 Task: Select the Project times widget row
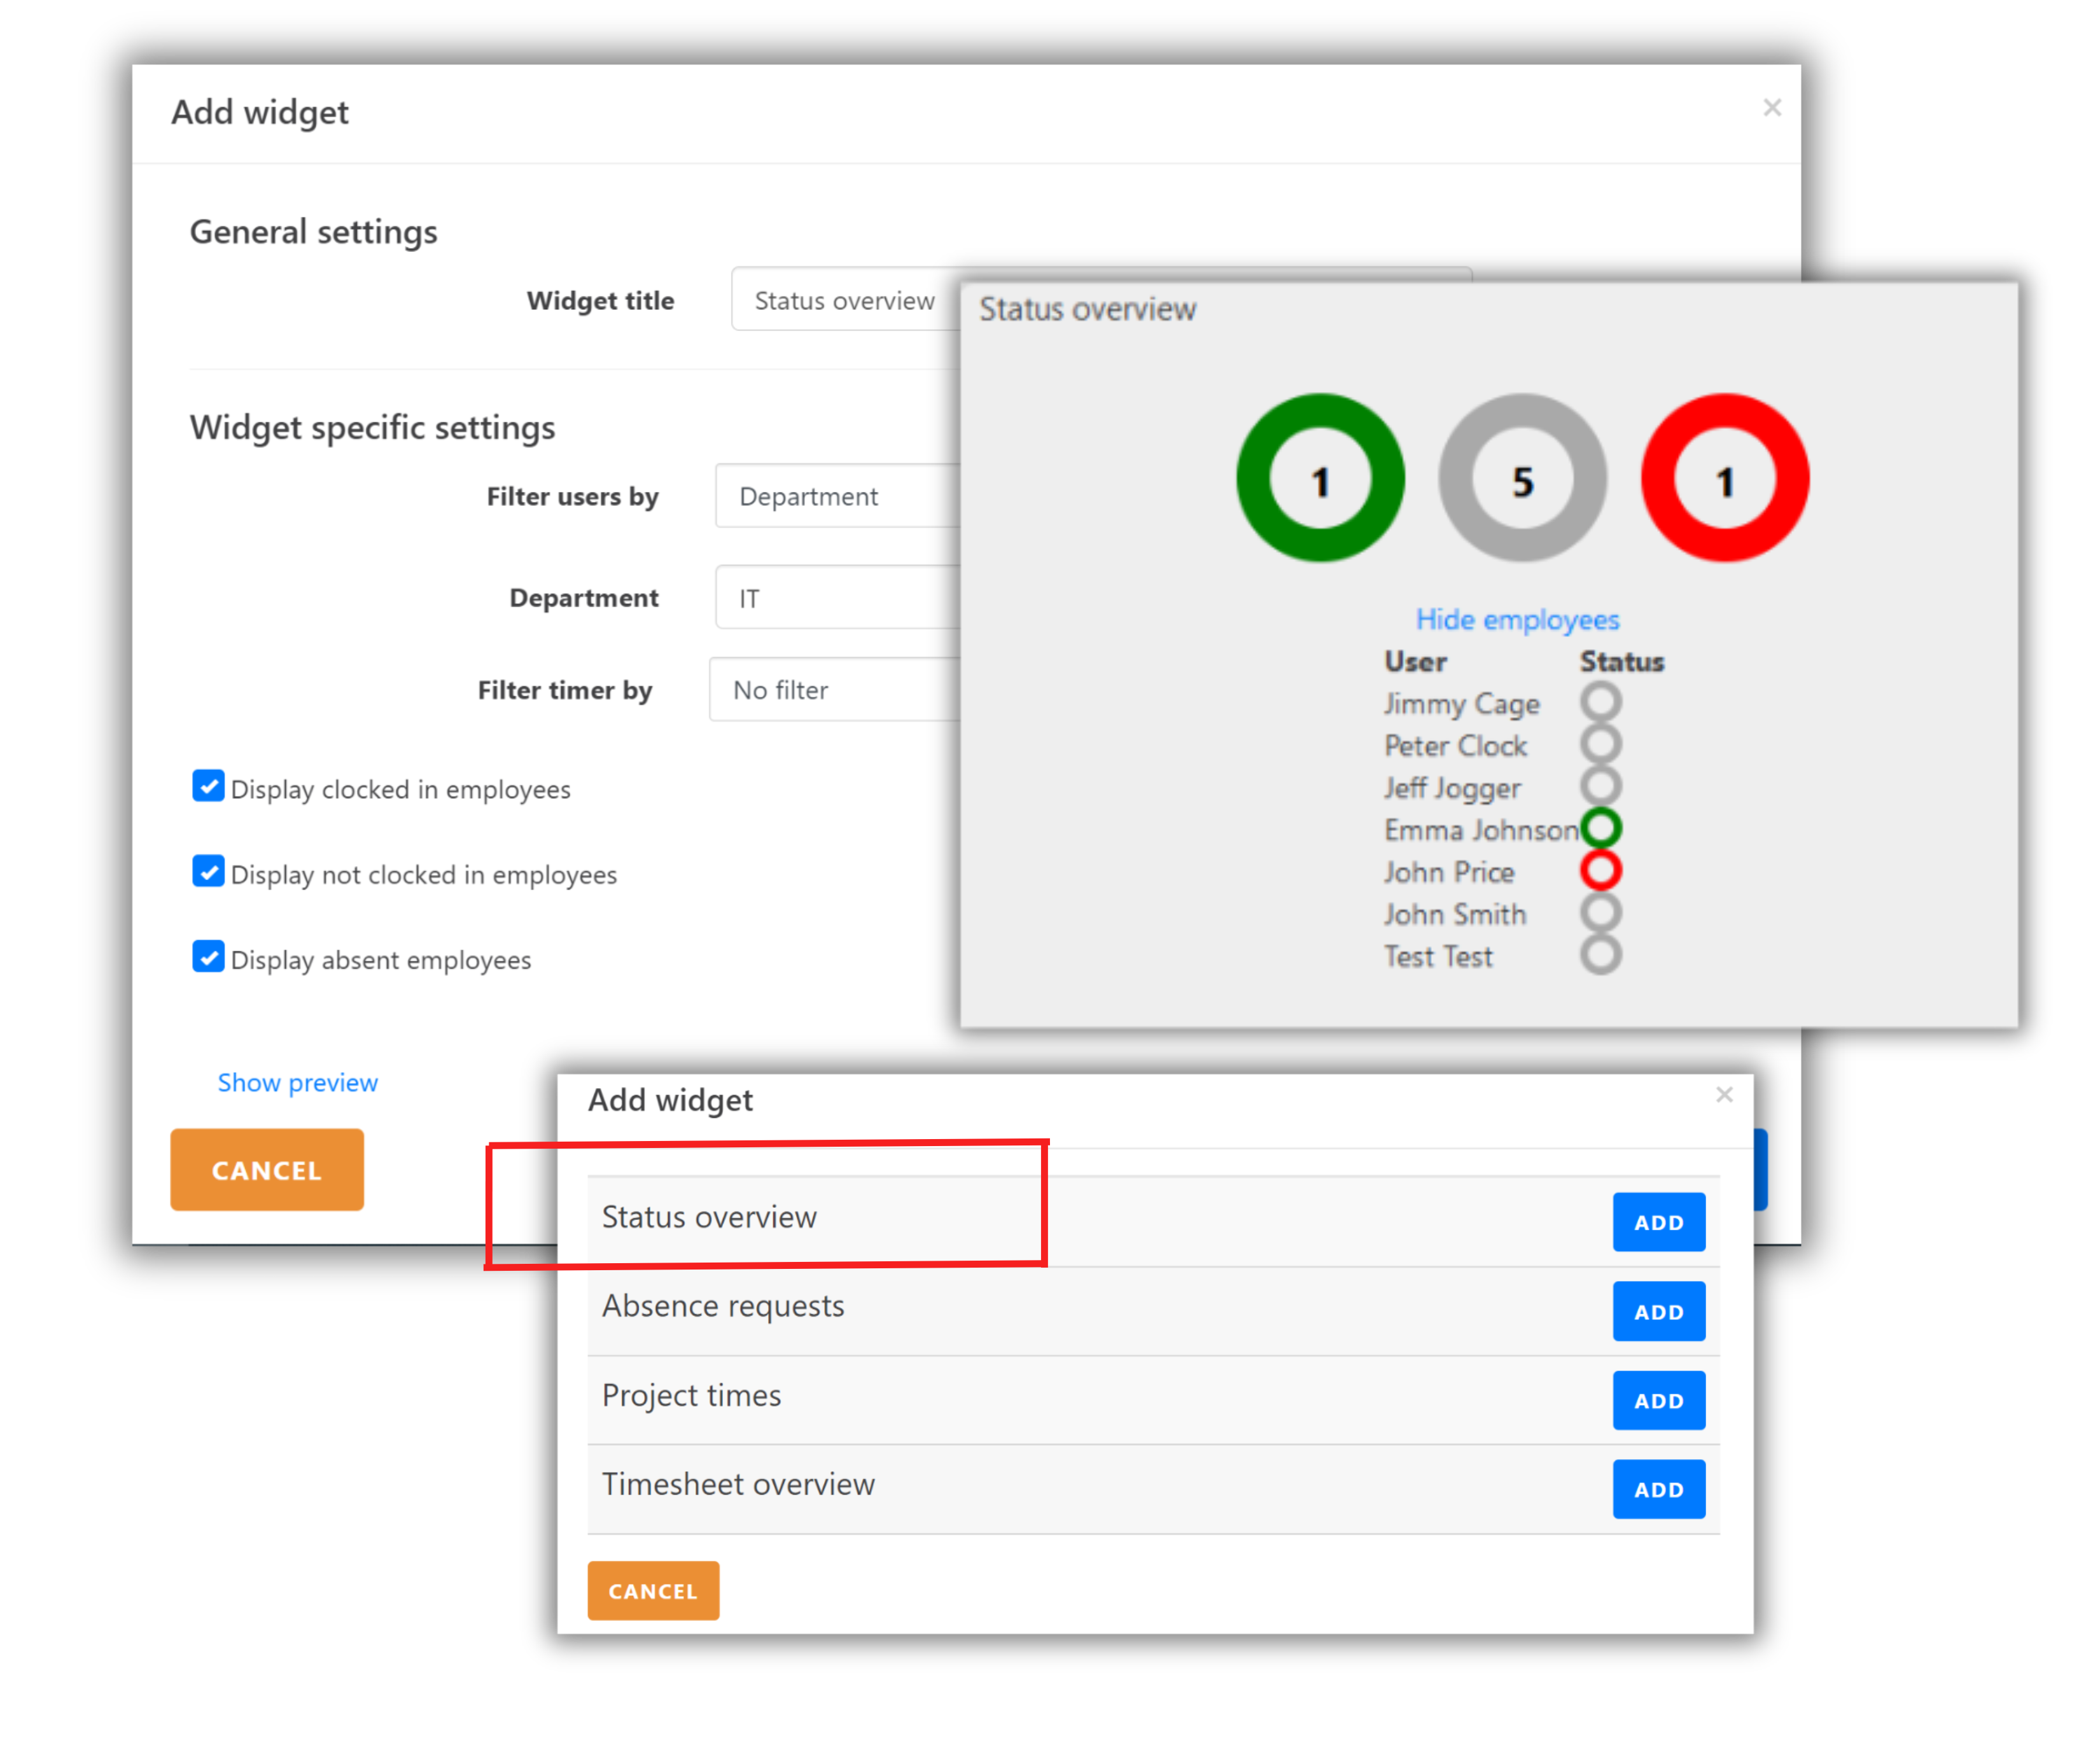pos(692,1395)
